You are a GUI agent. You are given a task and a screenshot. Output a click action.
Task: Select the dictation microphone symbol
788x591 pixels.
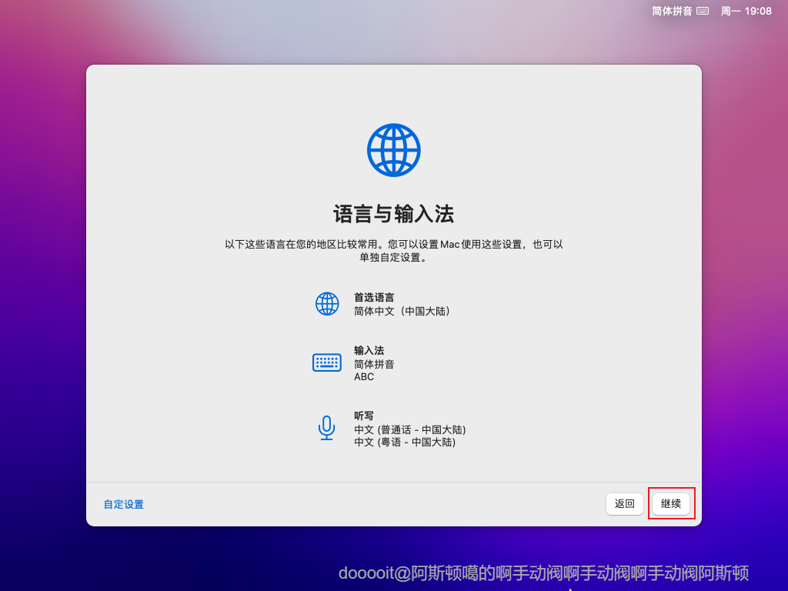coord(327,428)
